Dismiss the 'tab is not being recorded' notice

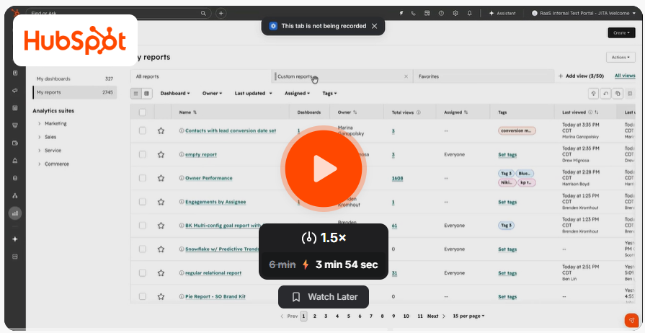[374, 26]
